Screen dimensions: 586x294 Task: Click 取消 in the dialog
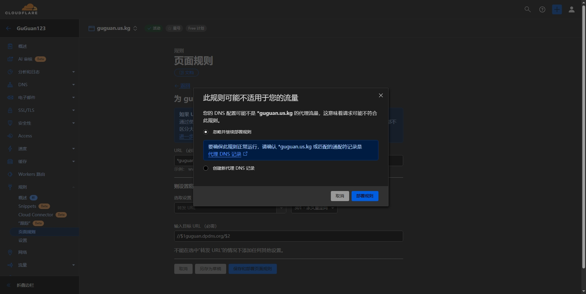(x=340, y=196)
